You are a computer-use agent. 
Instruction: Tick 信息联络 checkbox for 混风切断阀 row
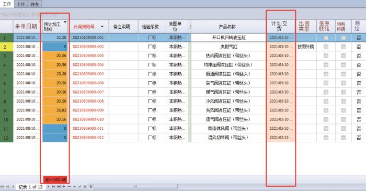[326, 138]
